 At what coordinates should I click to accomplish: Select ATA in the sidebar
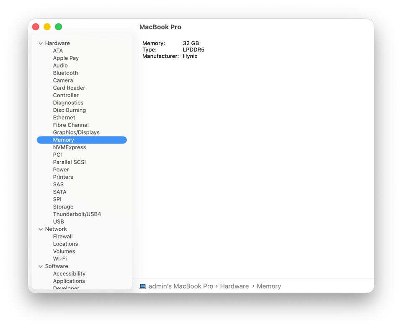[x=58, y=51]
